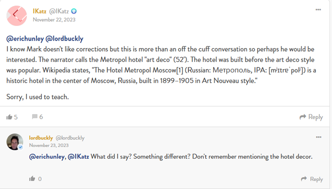Image resolution: width=332 pixels, height=189 pixels.
Task: Click the @lordbuckly handle beside commenter name
Action: click(70, 138)
